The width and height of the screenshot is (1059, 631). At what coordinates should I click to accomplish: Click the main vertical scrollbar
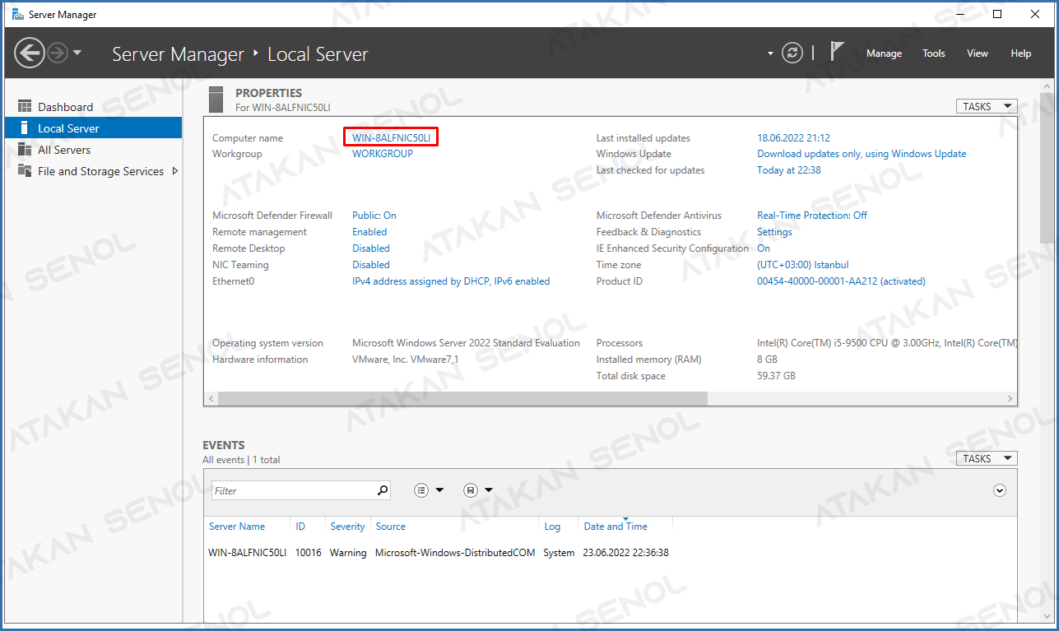[1047, 167]
